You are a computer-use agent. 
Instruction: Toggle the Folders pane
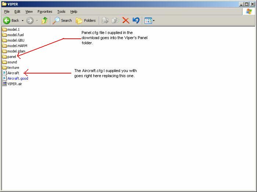[x=86, y=20]
